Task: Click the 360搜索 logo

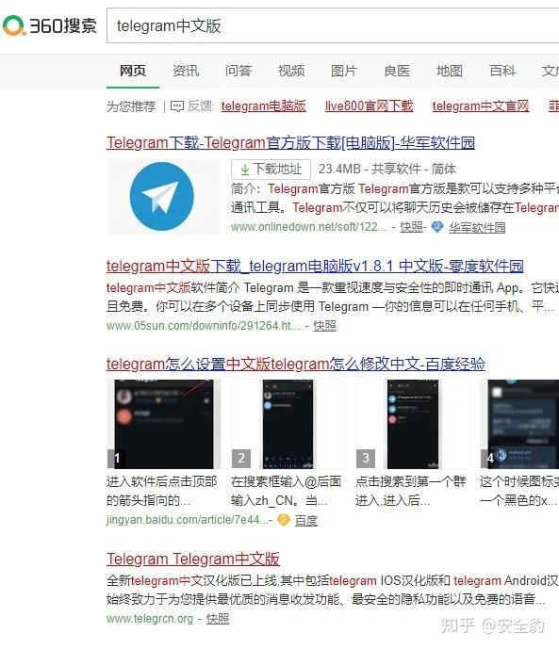Action: point(50,25)
